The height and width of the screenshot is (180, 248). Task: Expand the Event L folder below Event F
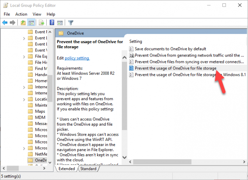[x=24, y=38]
